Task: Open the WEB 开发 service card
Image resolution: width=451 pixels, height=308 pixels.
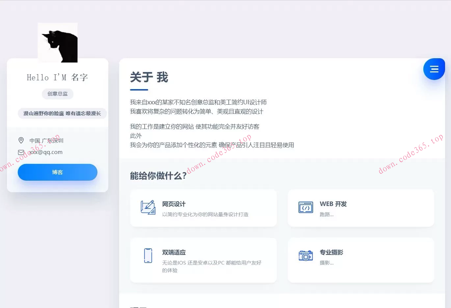Action: click(x=361, y=208)
